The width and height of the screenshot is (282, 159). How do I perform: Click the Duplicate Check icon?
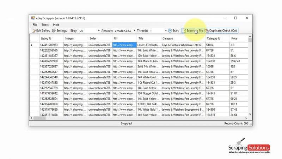207,31
